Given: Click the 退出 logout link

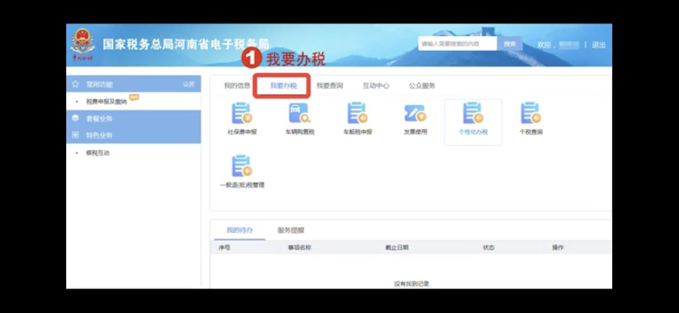Looking at the screenshot, I should [x=599, y=45].
